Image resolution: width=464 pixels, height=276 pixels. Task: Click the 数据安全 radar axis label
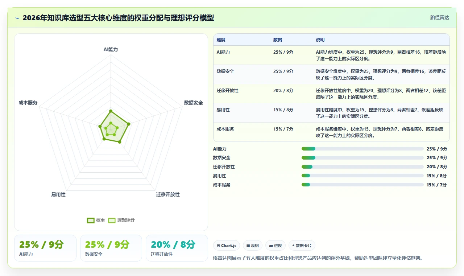click(194, 103)
